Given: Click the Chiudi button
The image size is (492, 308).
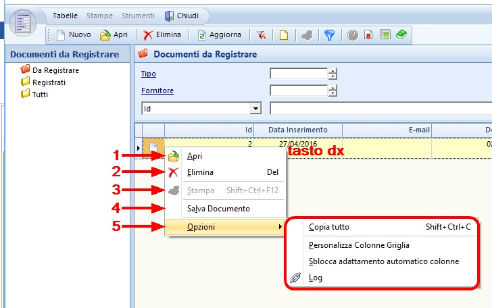Looking at the screenshot, I should pos(182,15).
